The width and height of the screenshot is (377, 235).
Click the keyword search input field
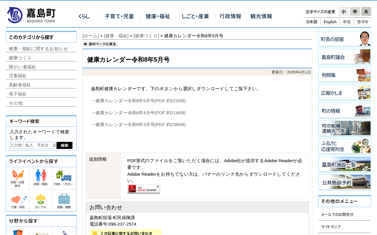pos(33,145)
